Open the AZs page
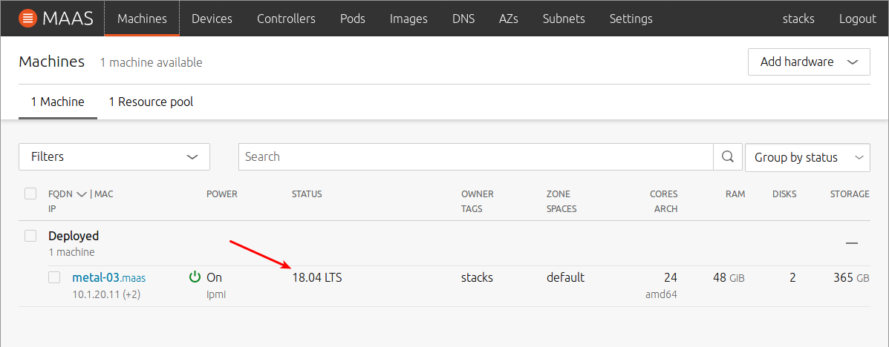The width and height of the screenshot is (889, 347). tap(509, 19)
